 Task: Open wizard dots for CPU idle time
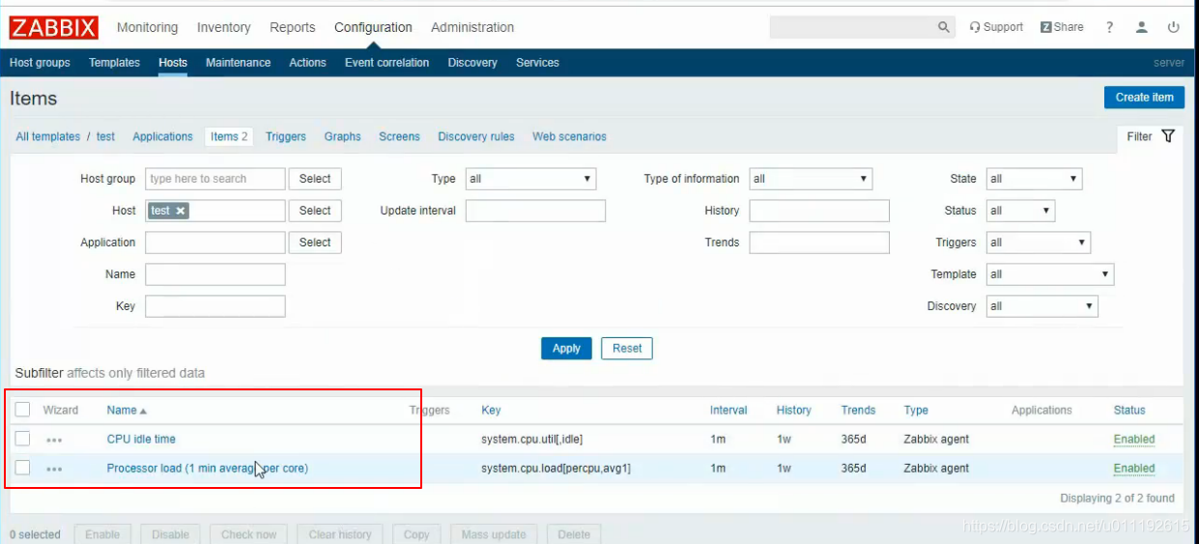point(54,440)
